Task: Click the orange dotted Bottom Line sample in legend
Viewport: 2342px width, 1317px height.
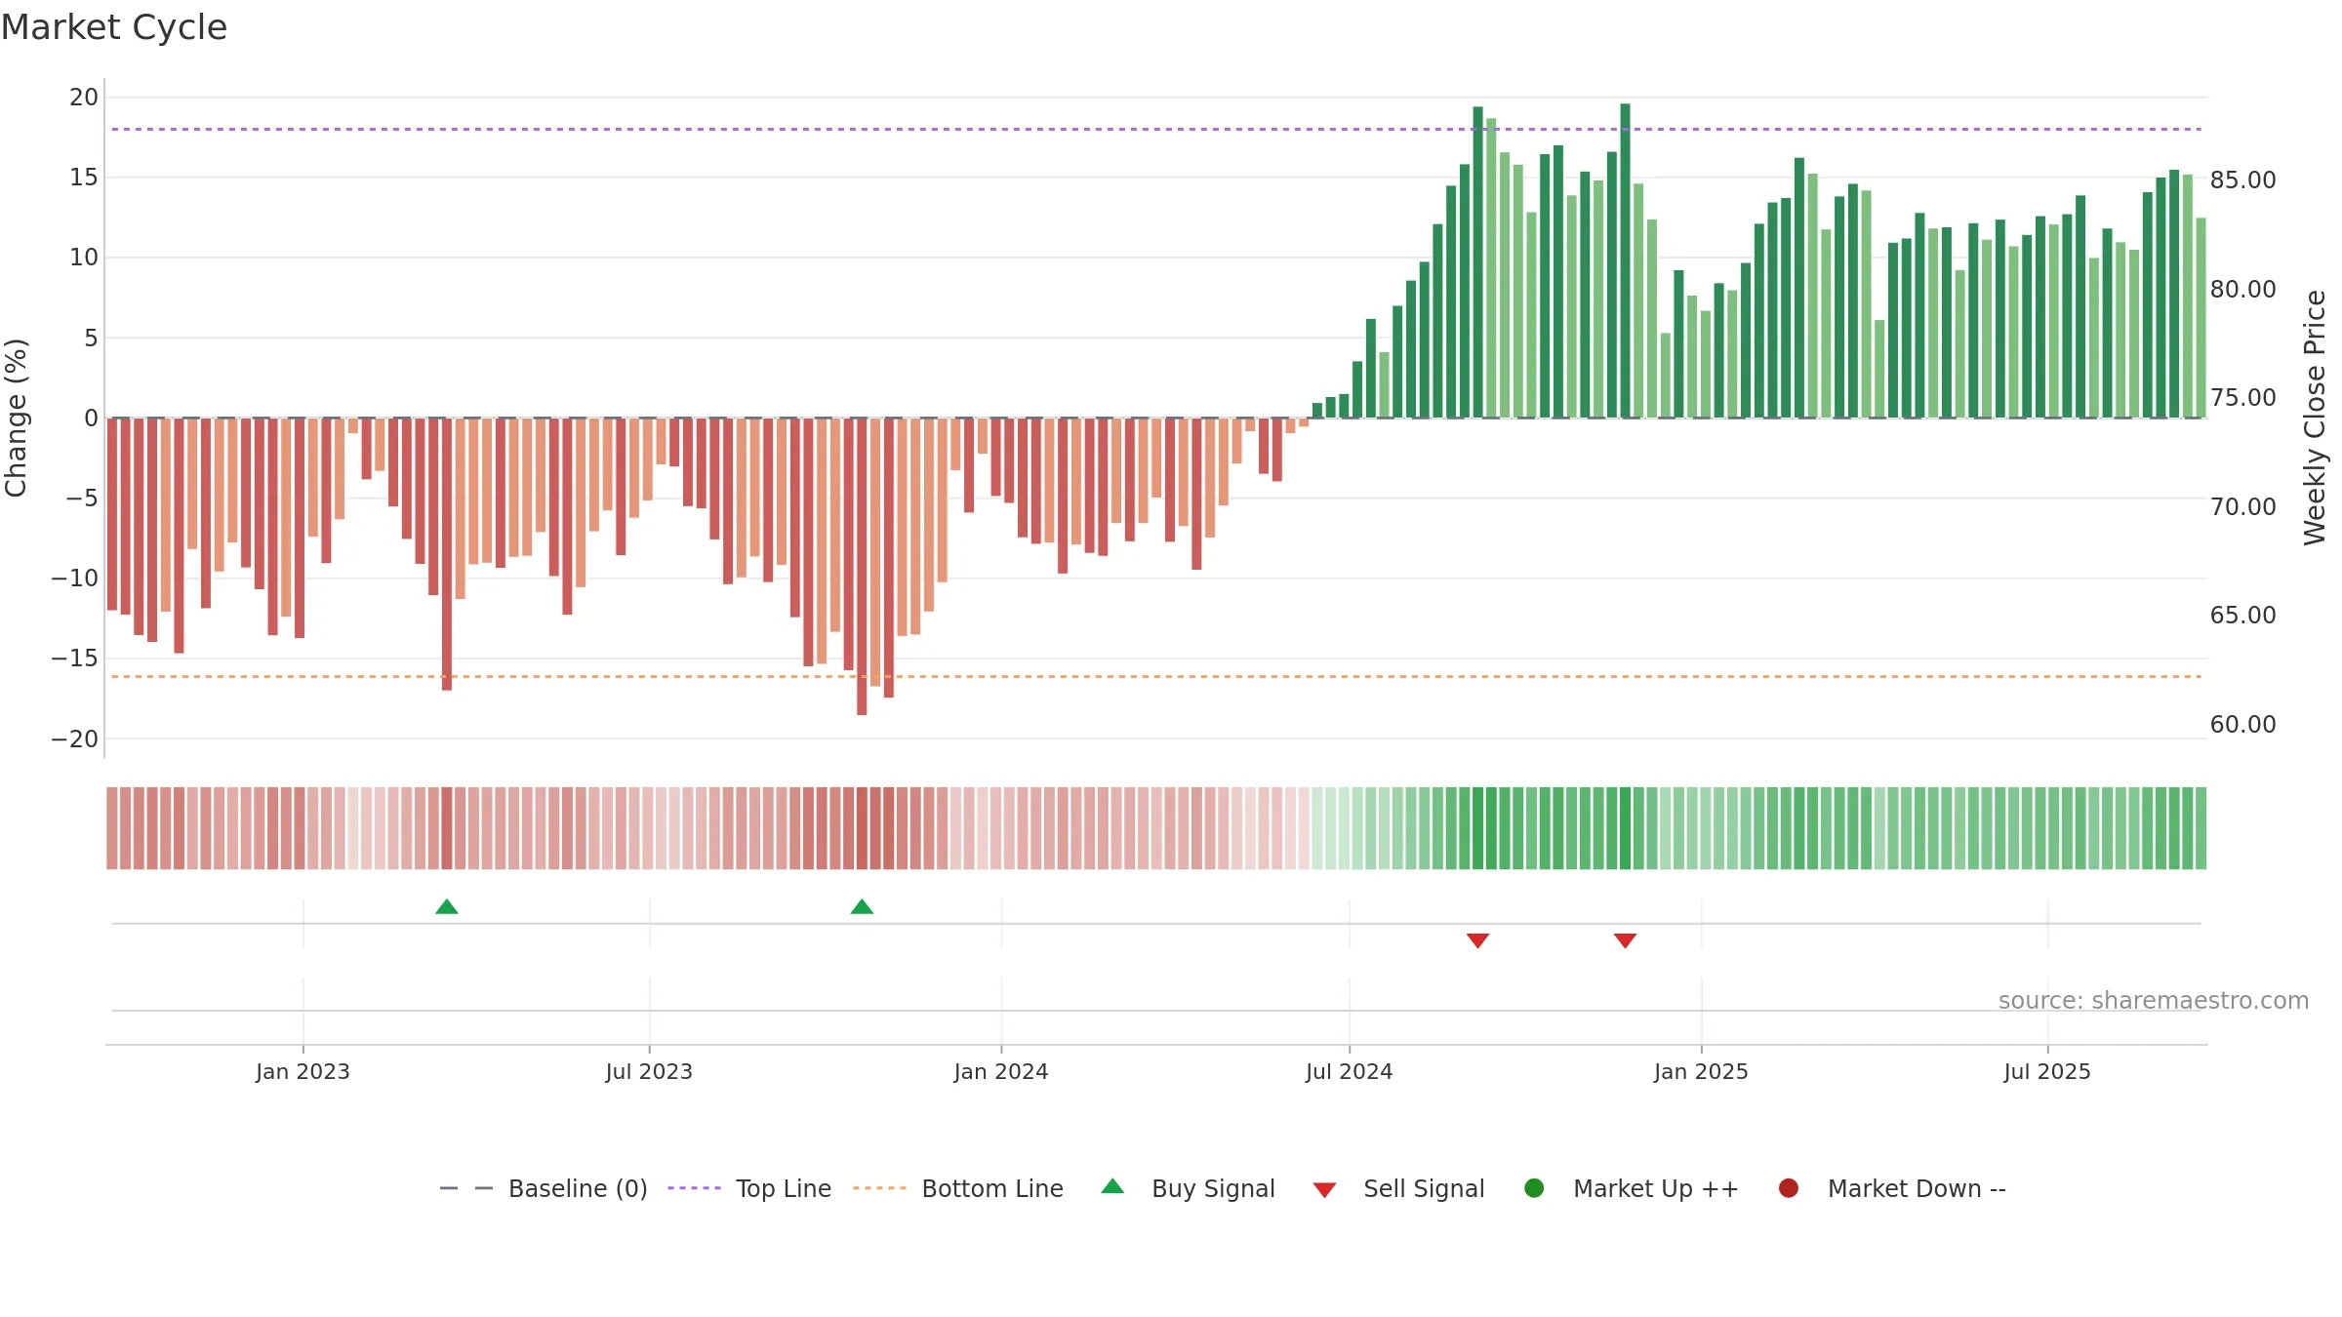Action: 879,1188
